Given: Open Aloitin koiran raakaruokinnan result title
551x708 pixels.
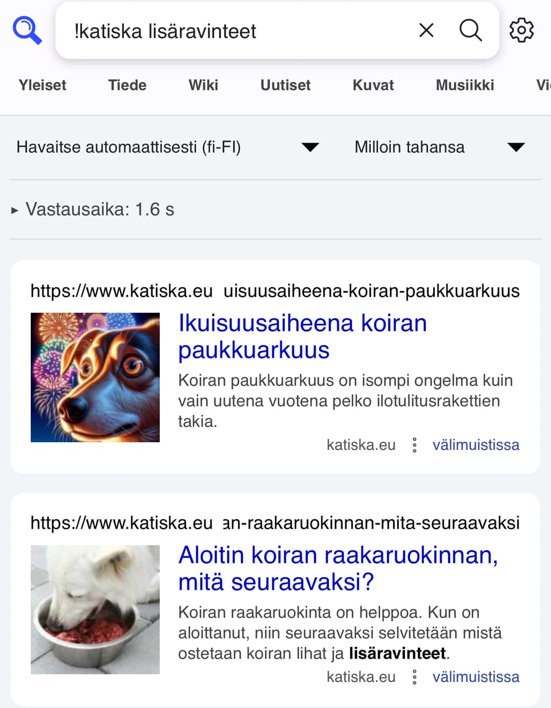Looking at the screenshot, I should pyautogui.click(x=338, y=568).
